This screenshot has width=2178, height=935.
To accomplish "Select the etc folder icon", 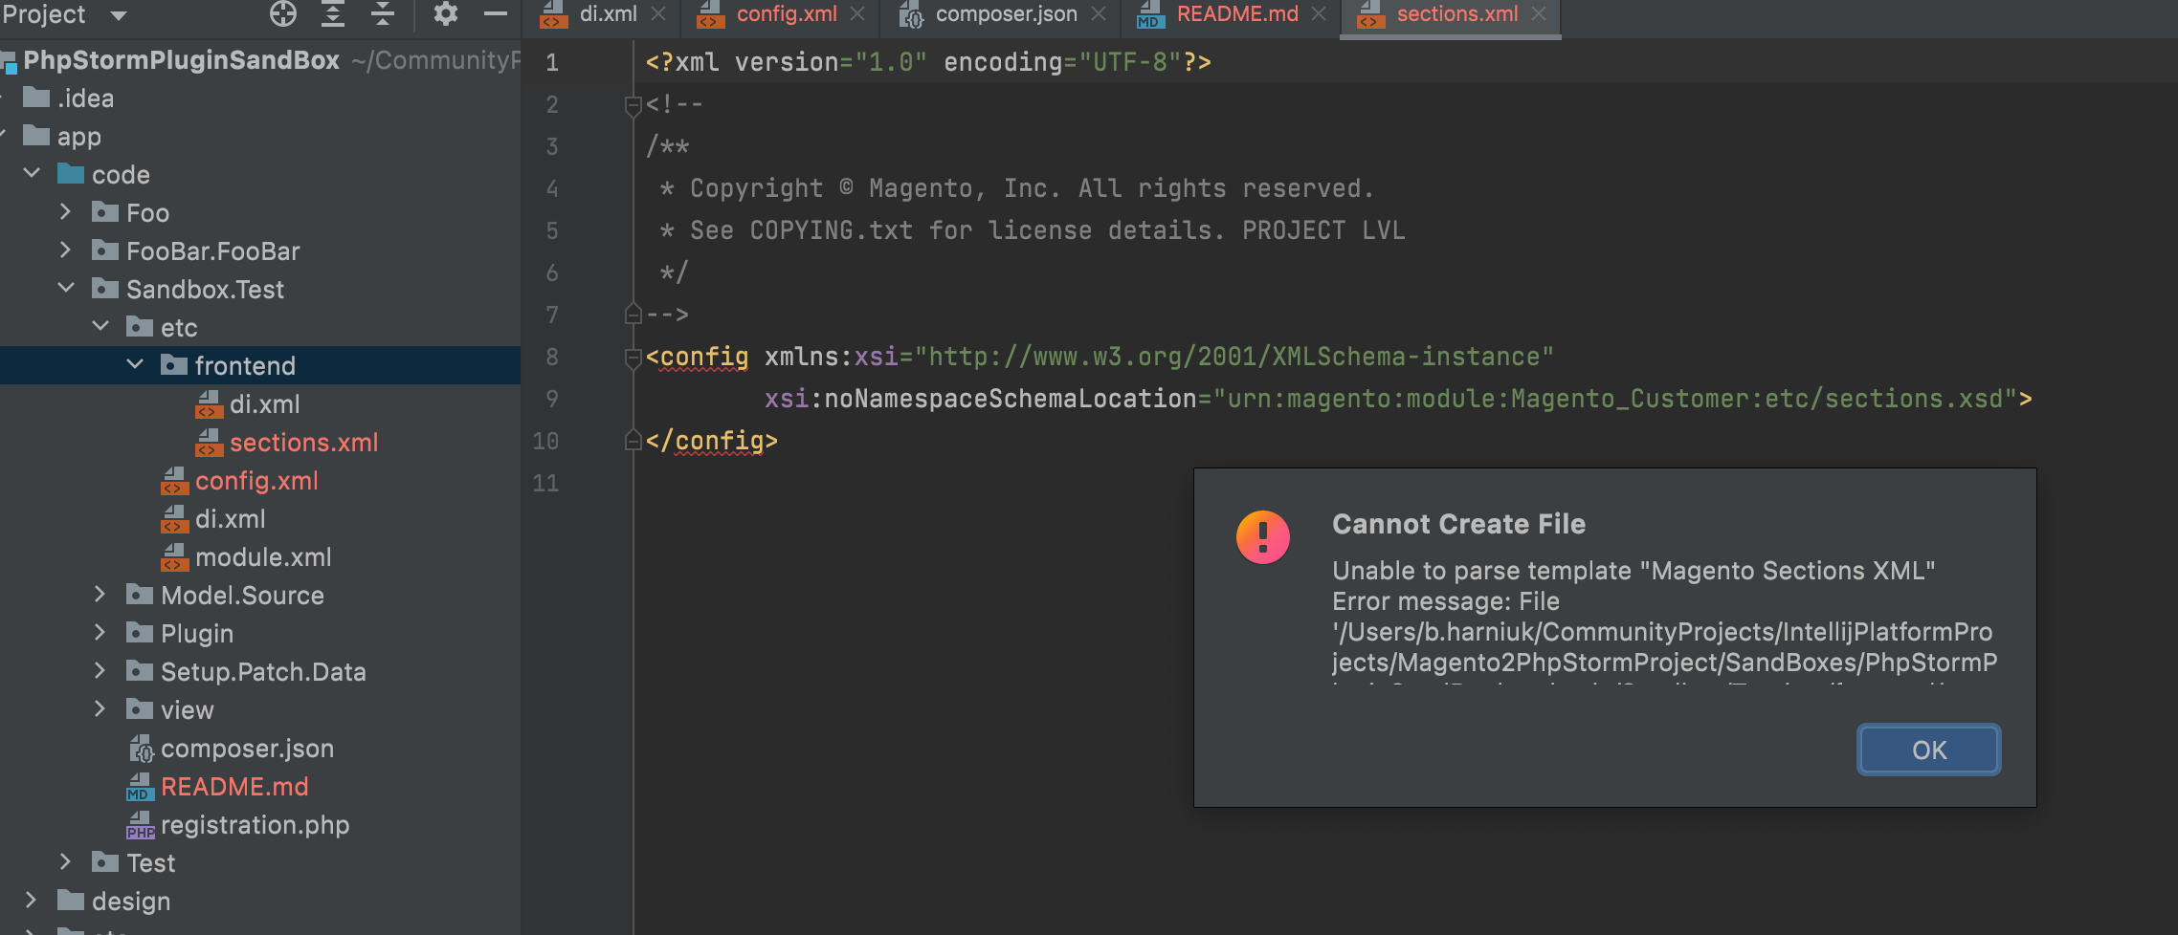I will click(x=140, y=326).
